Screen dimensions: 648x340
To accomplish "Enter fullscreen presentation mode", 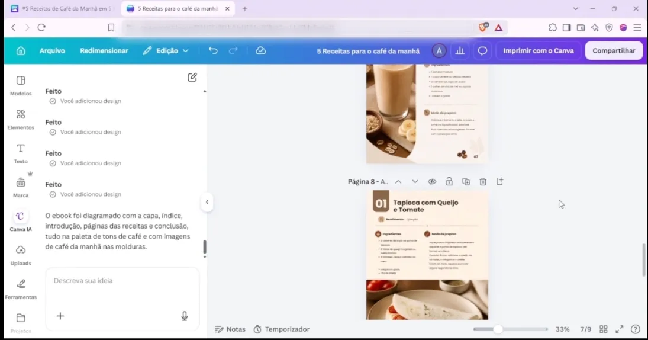I will pos(619,329).
